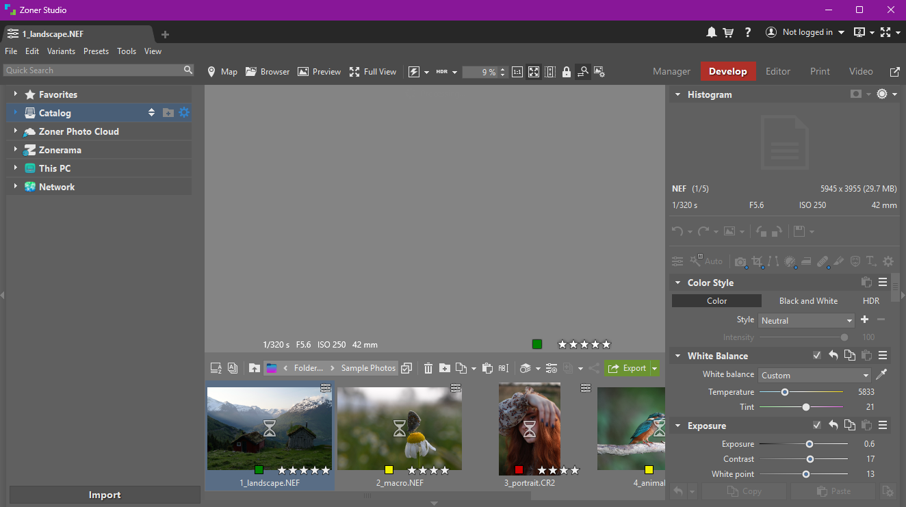
Task: Open the Style Neutral dropdown
Action: click(x=806, y=320)
